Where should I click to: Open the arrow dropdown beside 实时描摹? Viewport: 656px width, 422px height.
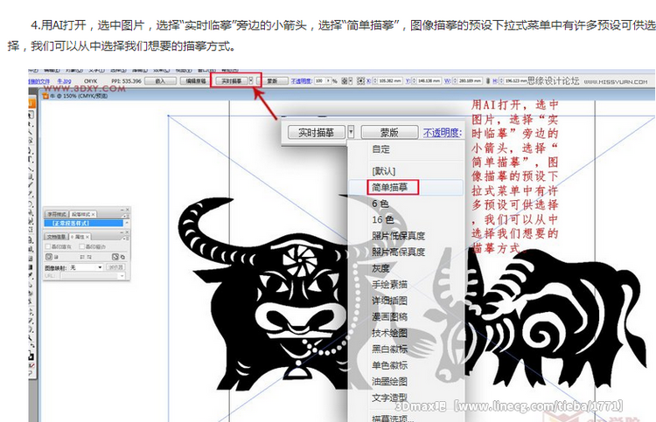point(251,80)
